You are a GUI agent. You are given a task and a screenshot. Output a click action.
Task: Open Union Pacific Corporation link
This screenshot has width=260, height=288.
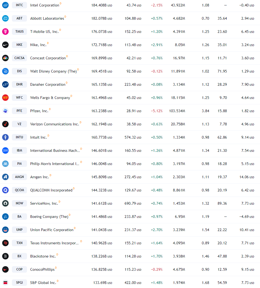(52, 230)
